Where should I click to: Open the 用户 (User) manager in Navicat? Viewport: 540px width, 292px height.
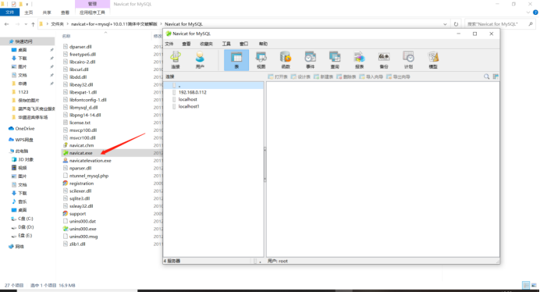(x=200, y=60)
